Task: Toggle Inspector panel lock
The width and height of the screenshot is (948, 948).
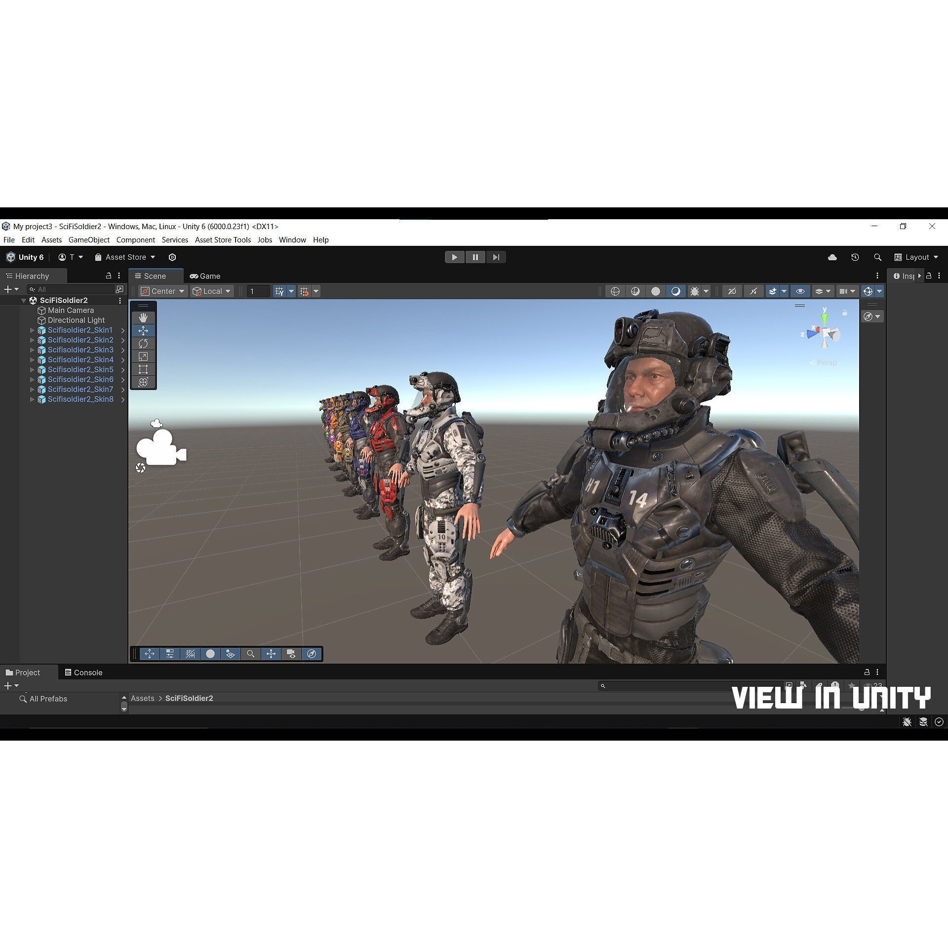Action: 929,276
